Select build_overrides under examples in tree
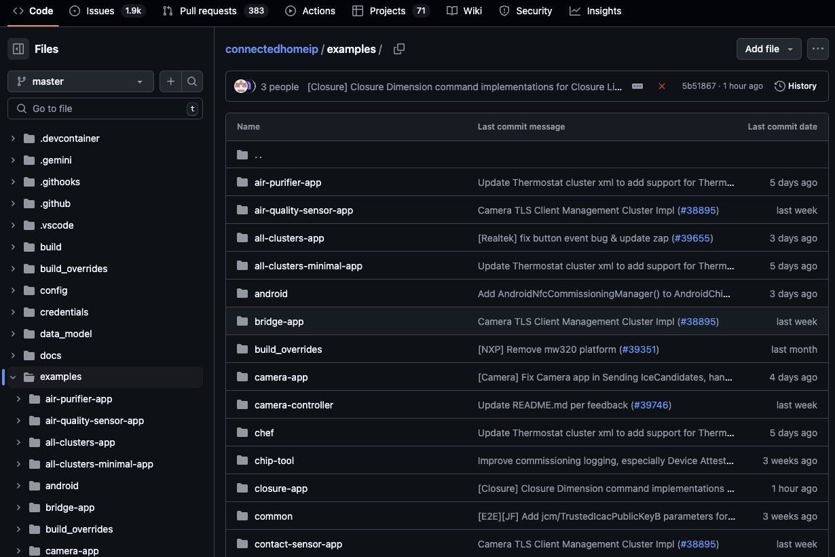835x557 pixels. 79,529
